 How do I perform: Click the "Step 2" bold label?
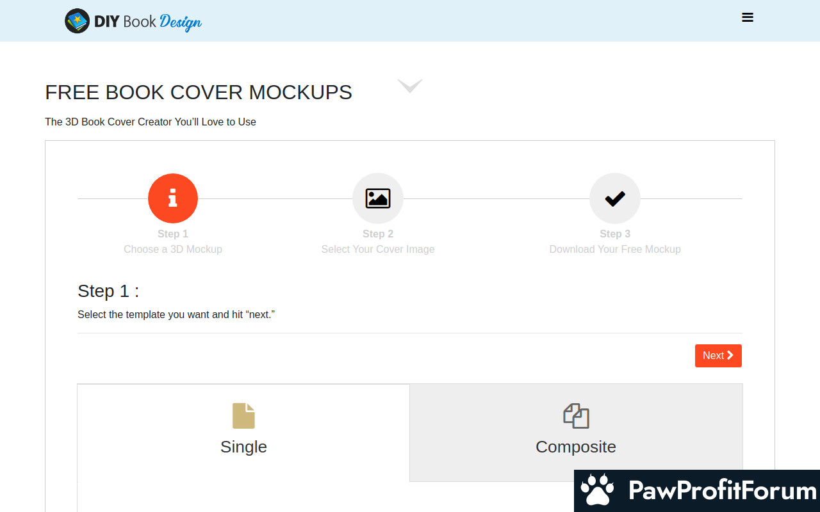378,234
